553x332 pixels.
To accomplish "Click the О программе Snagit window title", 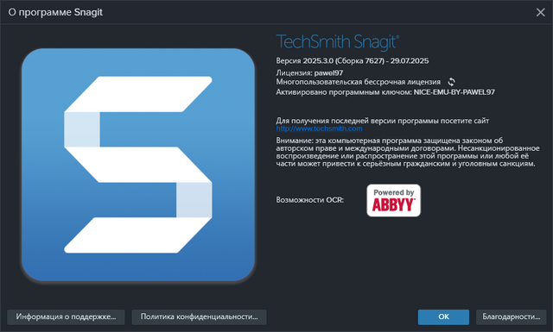I will click(x=55, y=12).
